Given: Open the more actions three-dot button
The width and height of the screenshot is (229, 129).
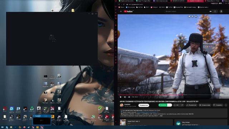Looking at the screenshot, I should (x=226, y=105).
